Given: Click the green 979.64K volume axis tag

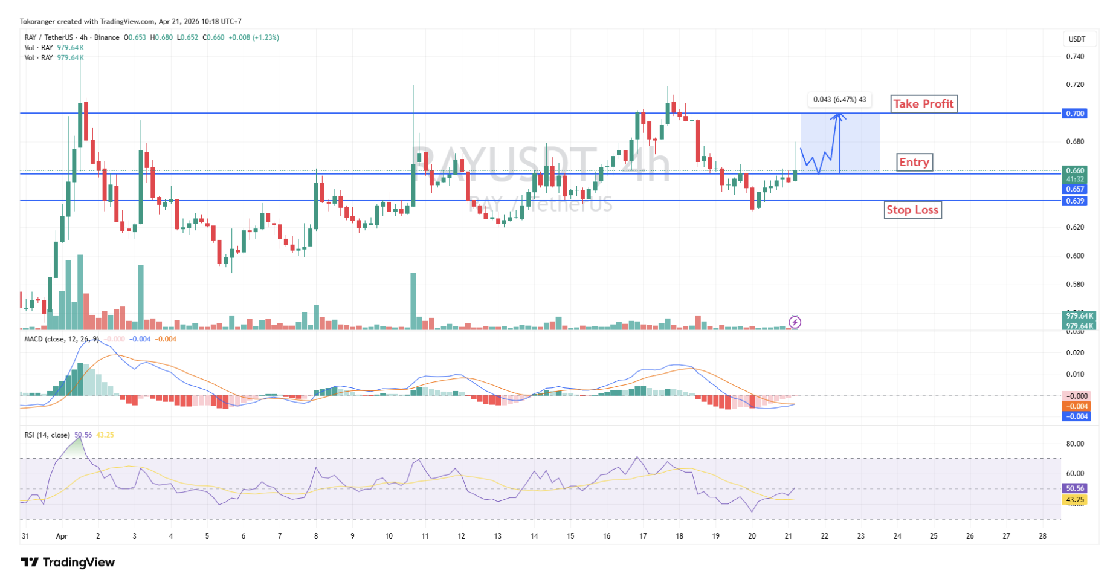Looking at the screenshot, I should click(1079, 316).
